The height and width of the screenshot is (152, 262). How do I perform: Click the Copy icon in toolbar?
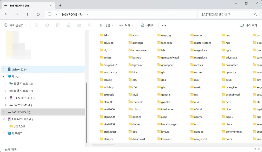47,25
